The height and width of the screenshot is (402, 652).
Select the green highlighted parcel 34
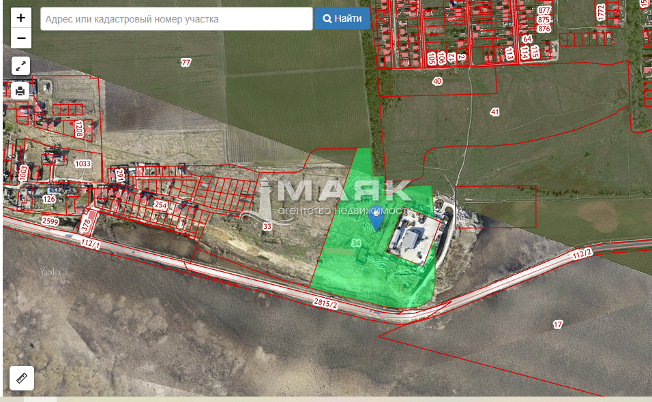(356, 243)
